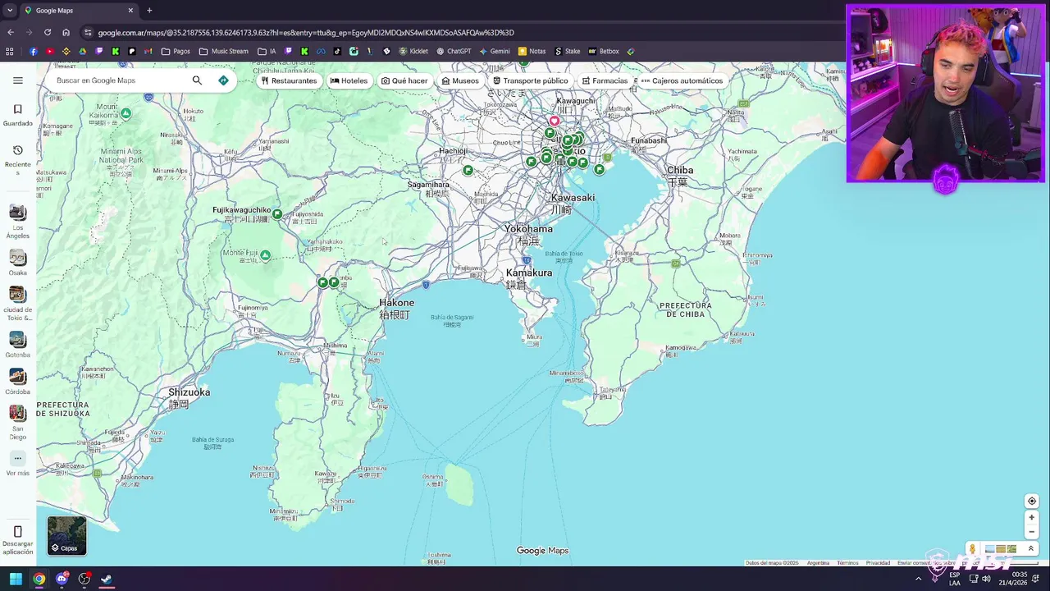Zoom out with the minus button
This screenshot has height=591, width=1050.
tap(1032, 531)
